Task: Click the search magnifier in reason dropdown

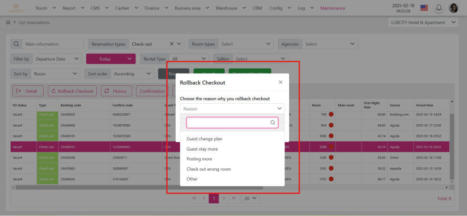Action: [273, 122]
